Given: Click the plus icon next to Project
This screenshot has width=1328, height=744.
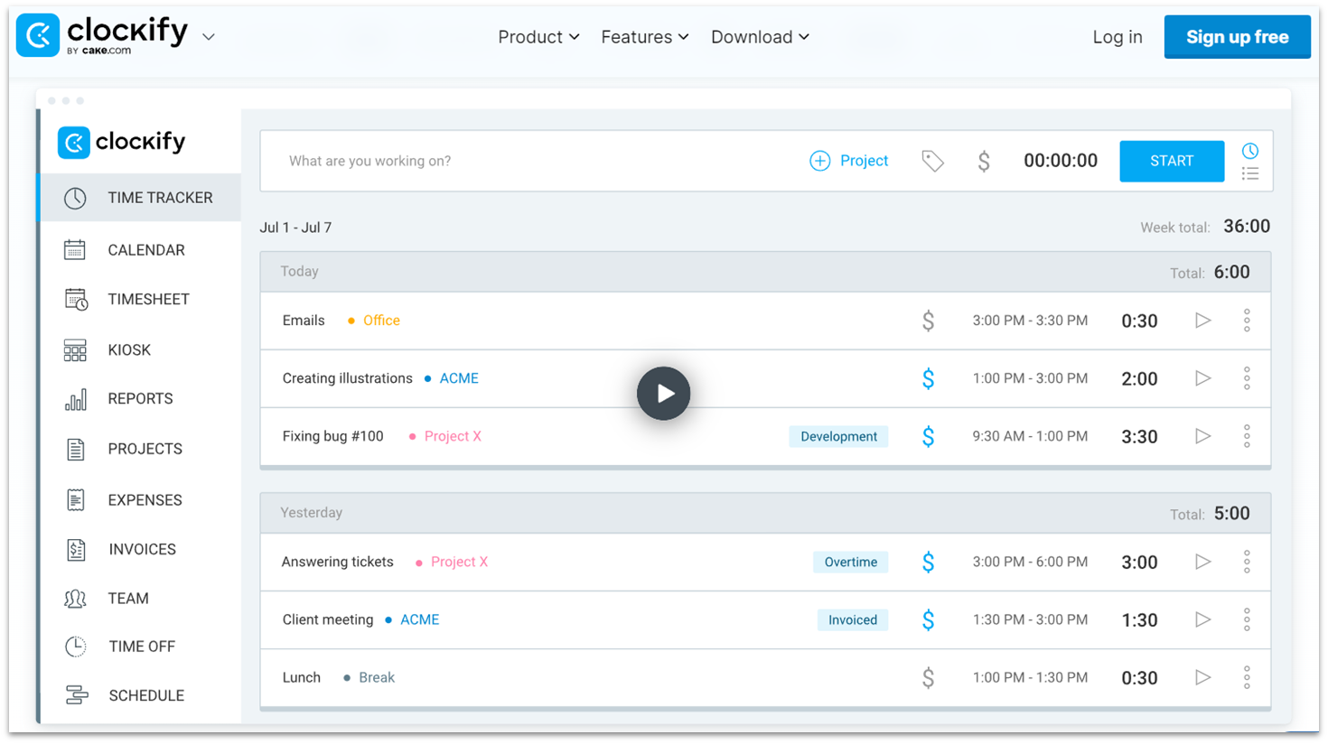Looking at the screenshot, I should pos(819,161).
